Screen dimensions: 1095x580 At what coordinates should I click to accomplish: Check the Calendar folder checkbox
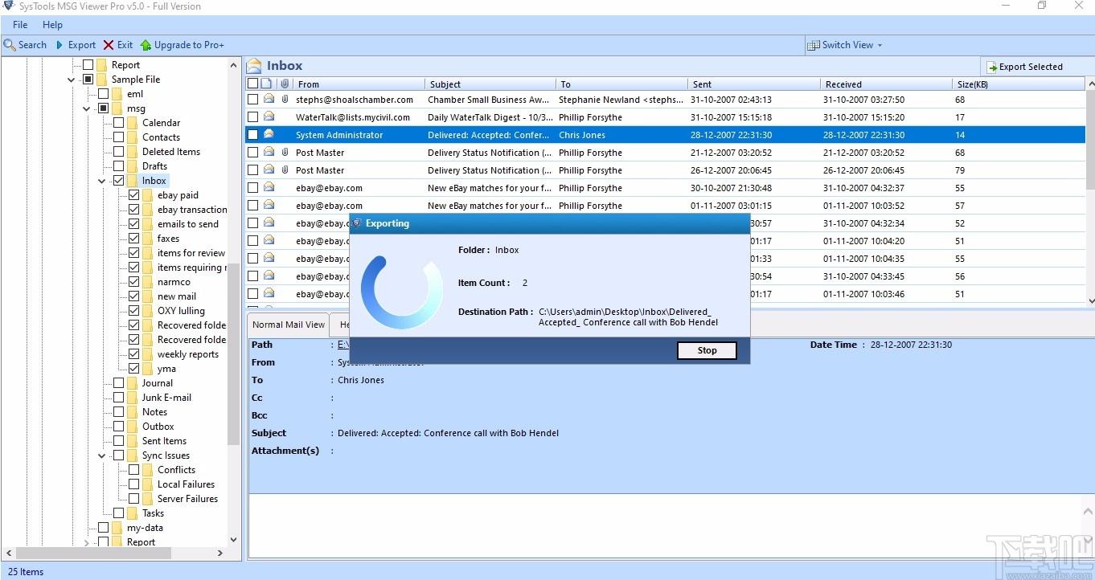(x=118, y=123)
